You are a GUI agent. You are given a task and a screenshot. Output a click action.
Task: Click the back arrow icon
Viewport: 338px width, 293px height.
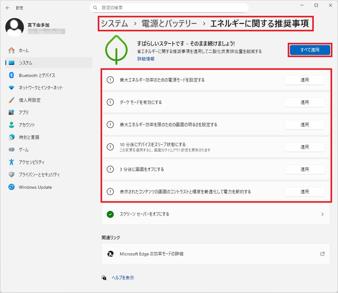8,8
